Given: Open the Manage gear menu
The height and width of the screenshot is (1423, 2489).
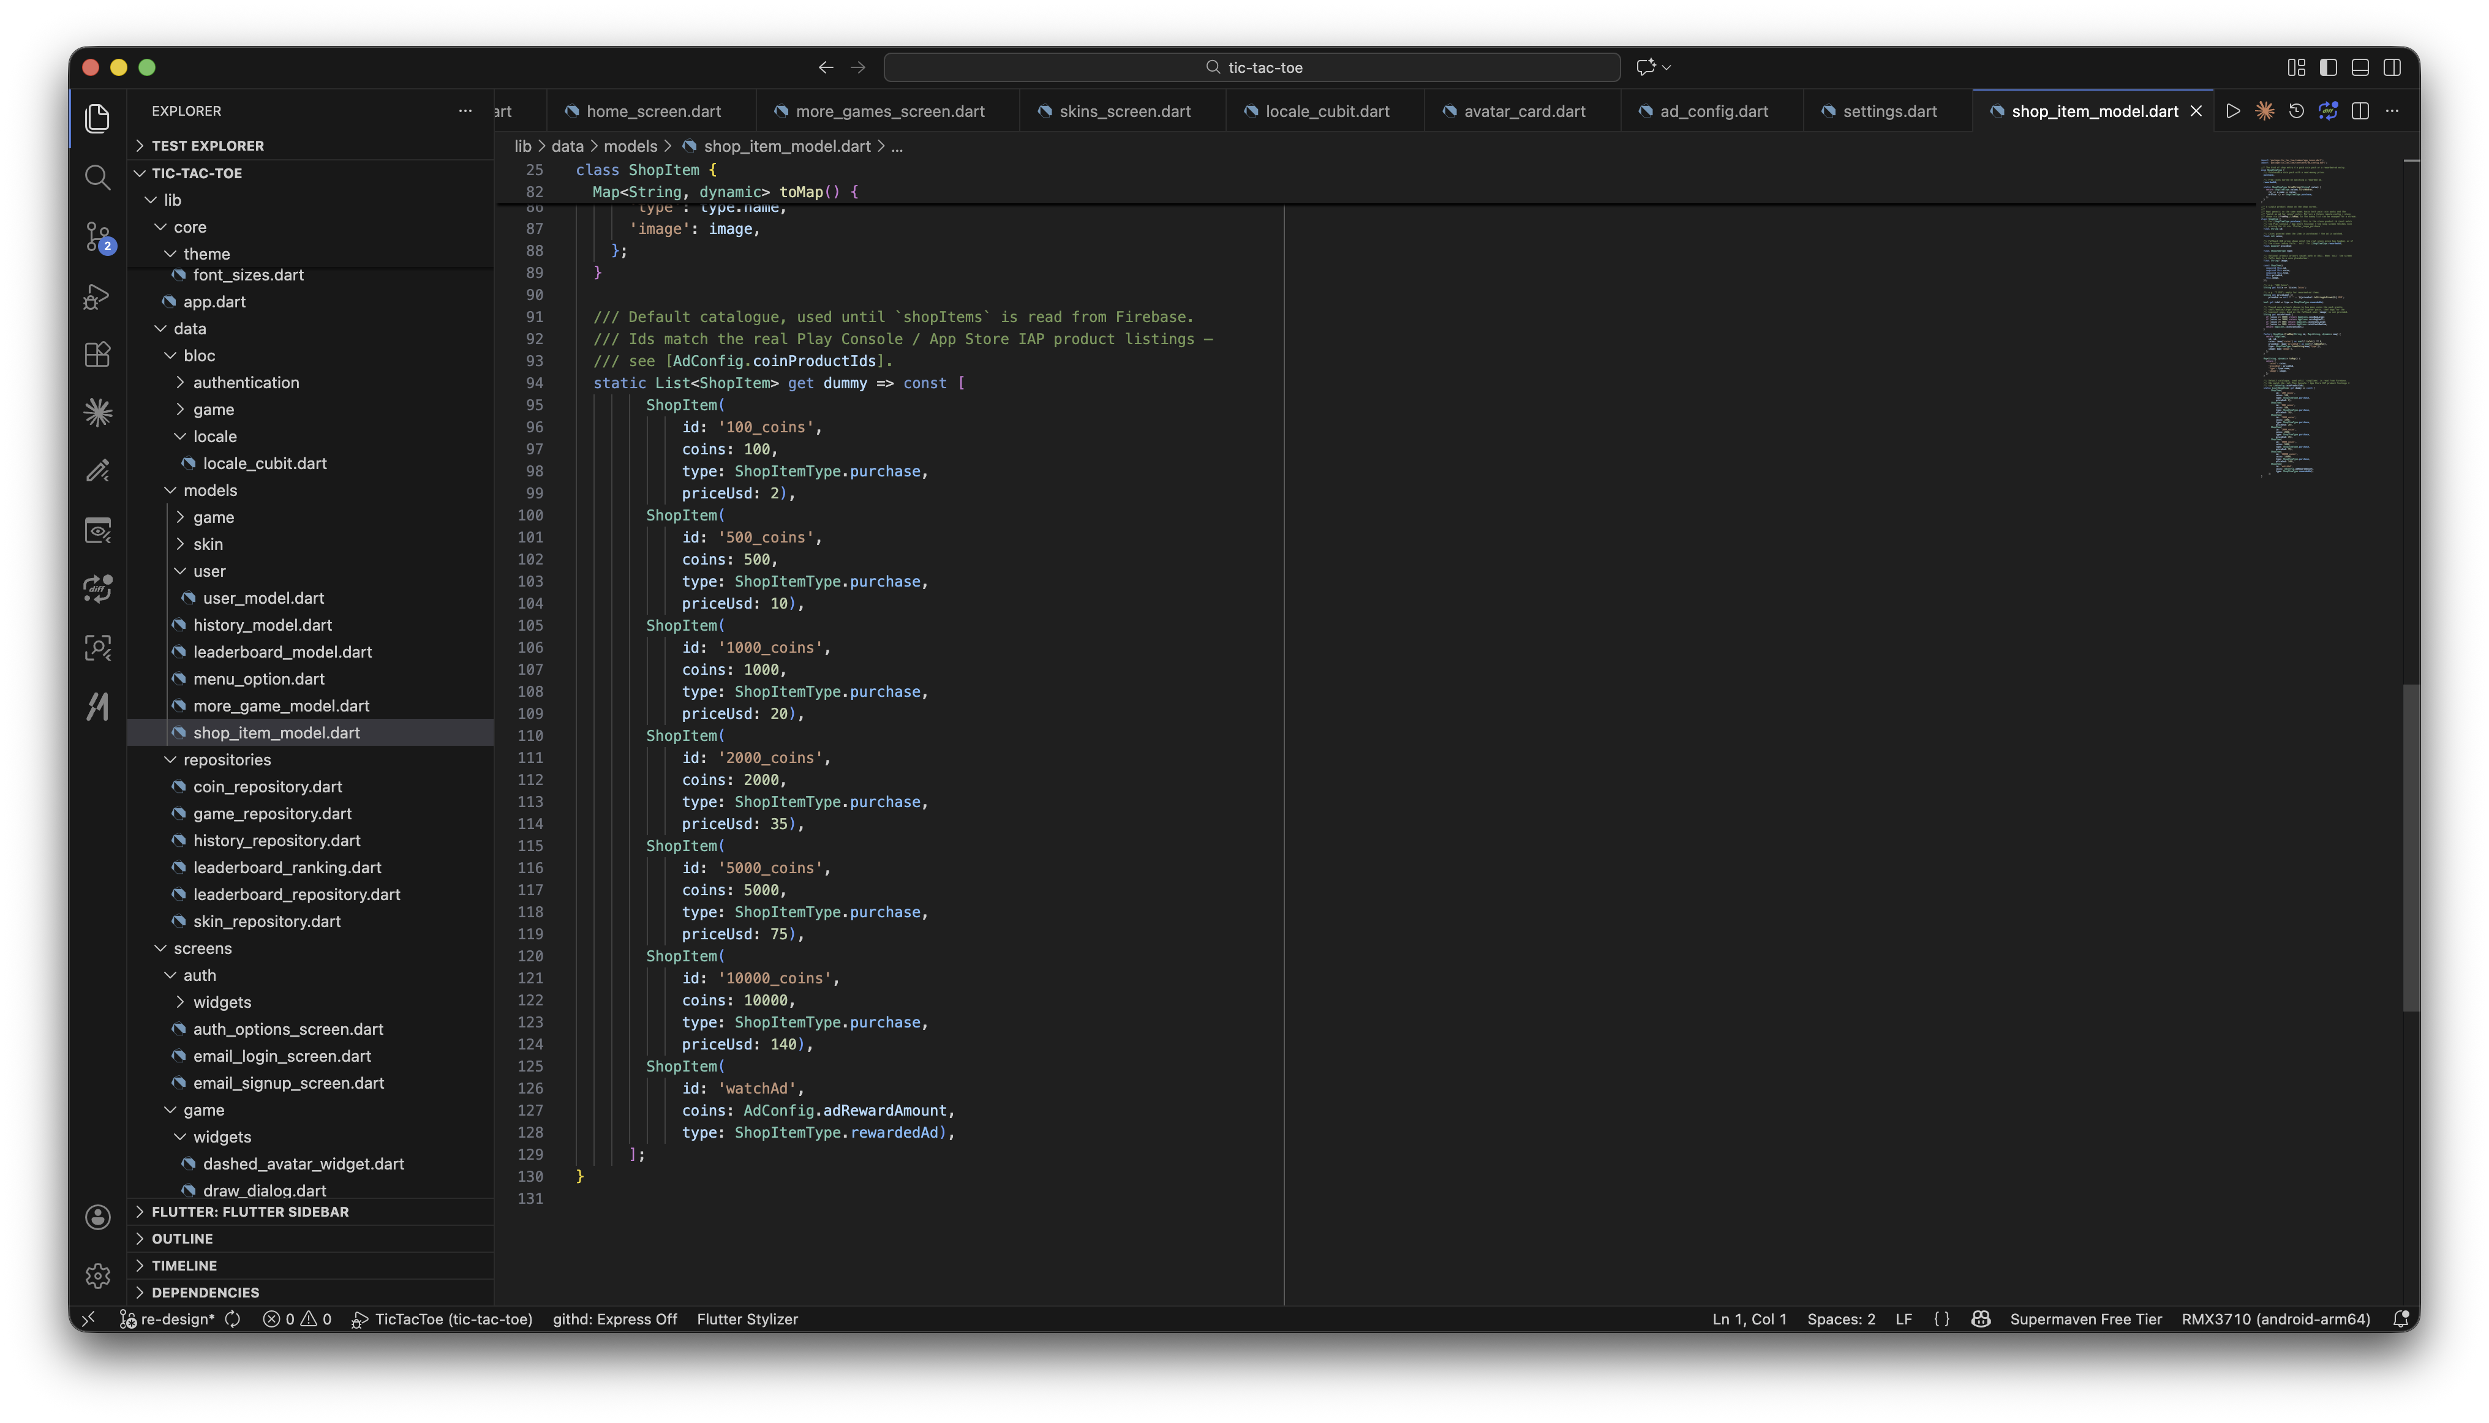Looking at the screenshot, I should pos(97,1275).
